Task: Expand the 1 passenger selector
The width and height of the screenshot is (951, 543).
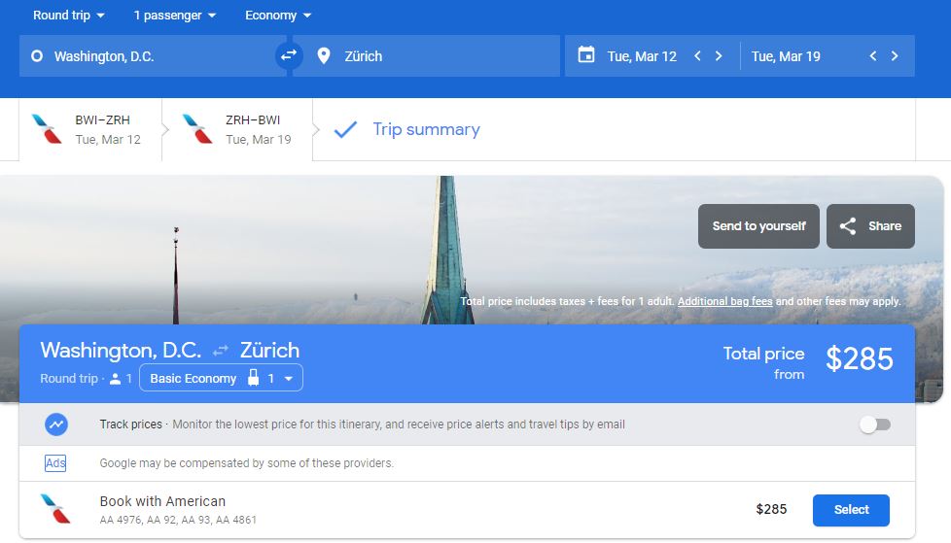Action: 175,16
